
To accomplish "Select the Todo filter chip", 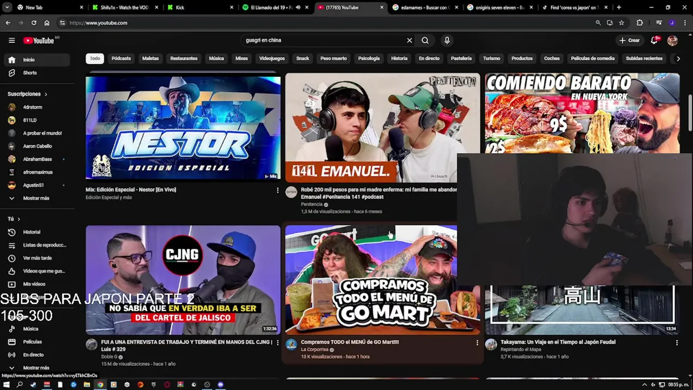I will [x=95, y=58].
